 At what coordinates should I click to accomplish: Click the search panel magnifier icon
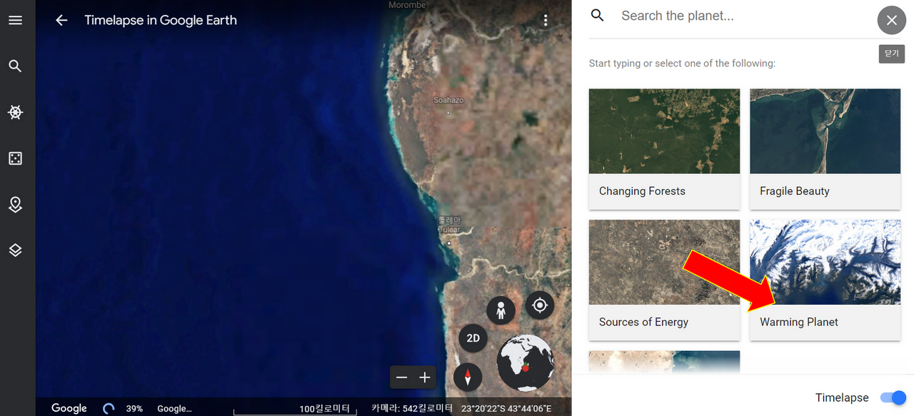click(598, 16)
